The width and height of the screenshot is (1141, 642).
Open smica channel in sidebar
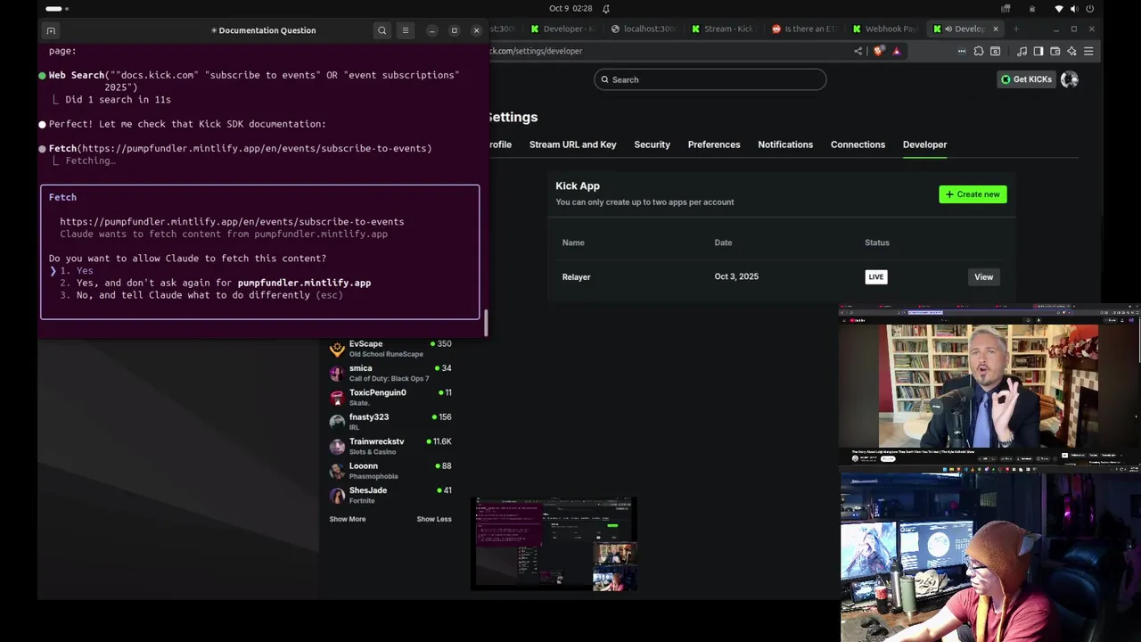390,373
